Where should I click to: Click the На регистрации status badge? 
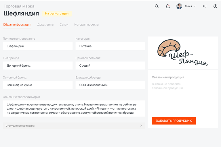[57, 13]
